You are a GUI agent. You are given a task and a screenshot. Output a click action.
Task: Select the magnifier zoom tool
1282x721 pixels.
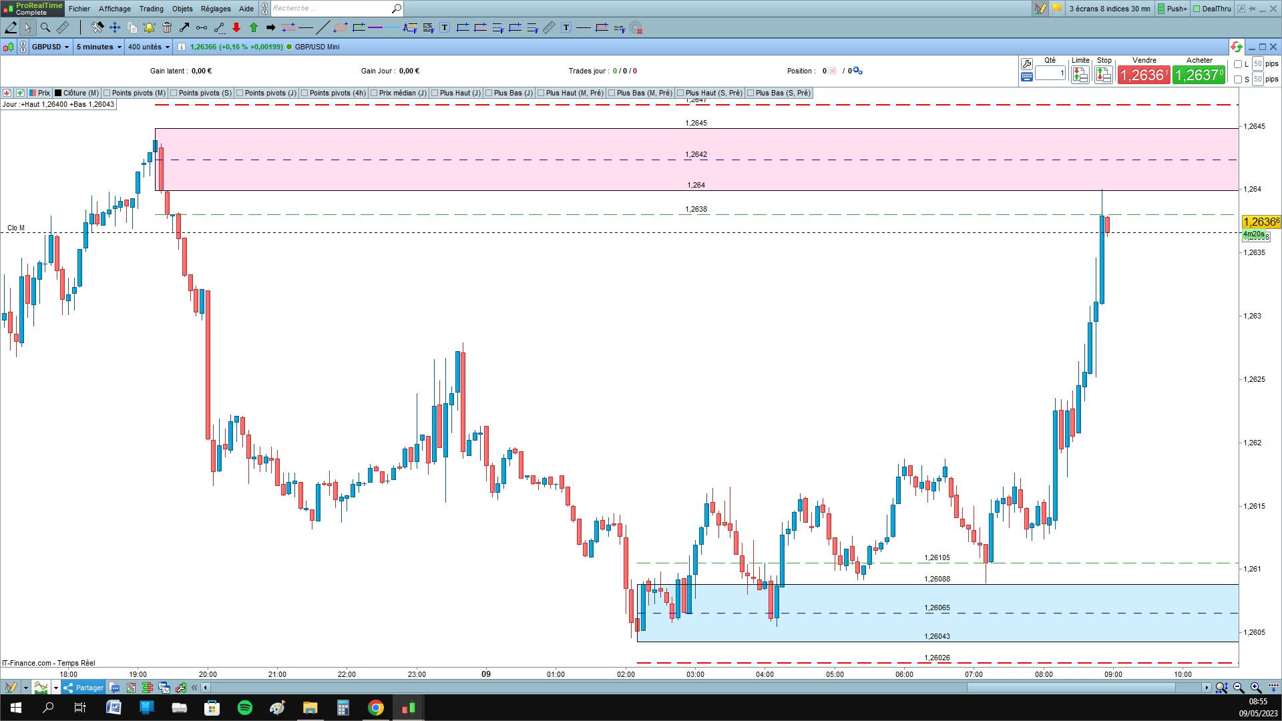point(45,27)
